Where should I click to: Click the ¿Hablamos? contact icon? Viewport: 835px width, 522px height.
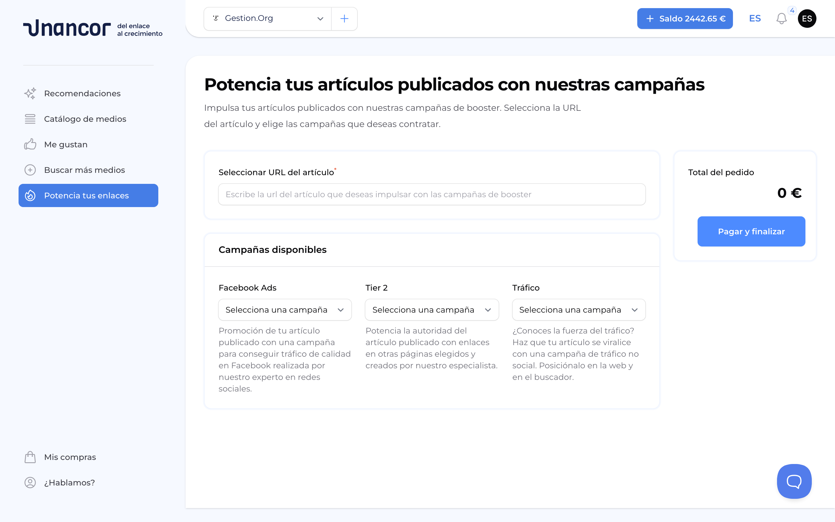pyautogui.click(x=30, y=483)
